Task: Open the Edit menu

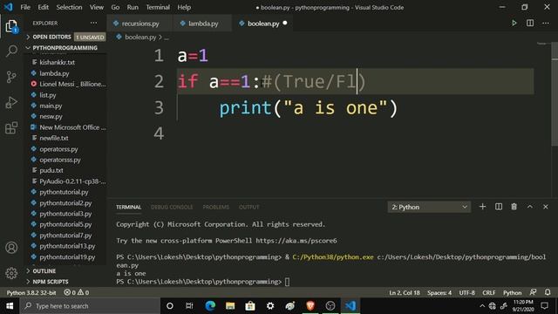Action: [43, 7]
